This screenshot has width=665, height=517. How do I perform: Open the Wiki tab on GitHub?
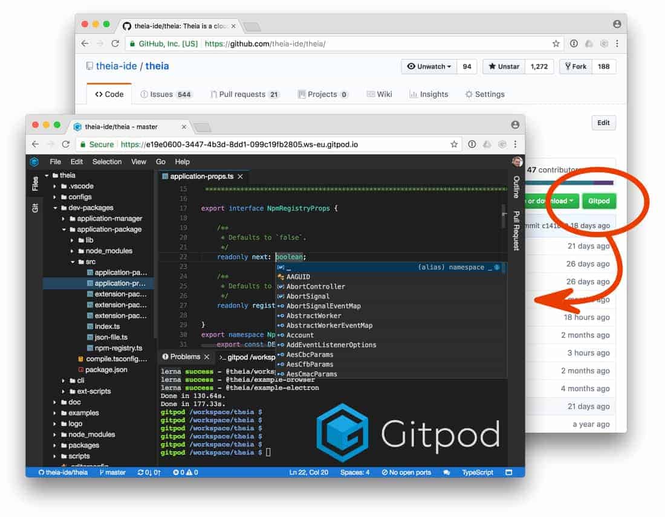379,94
